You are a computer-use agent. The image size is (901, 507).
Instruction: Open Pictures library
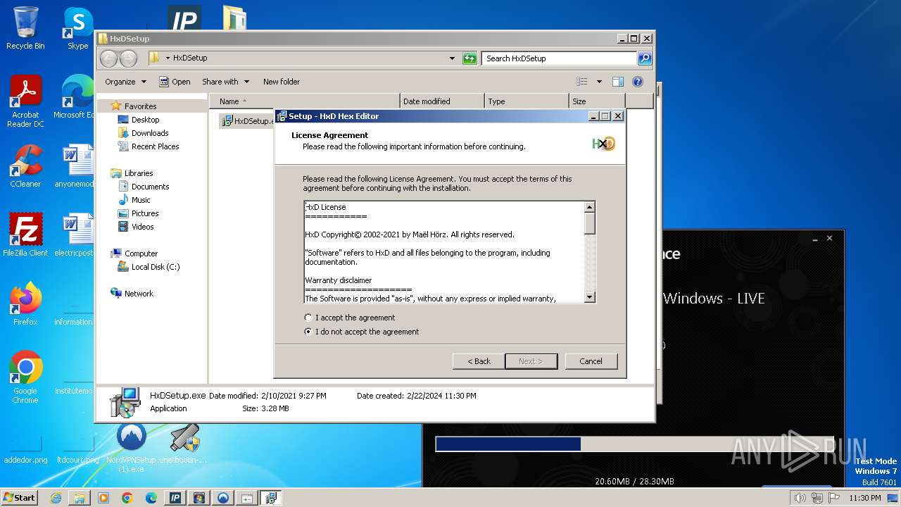click(x=144, y=213)
